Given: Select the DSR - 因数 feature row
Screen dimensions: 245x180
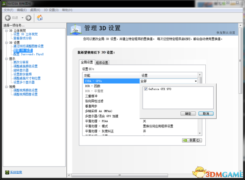Looking at the screenshot, I should (x=112, y=86).
